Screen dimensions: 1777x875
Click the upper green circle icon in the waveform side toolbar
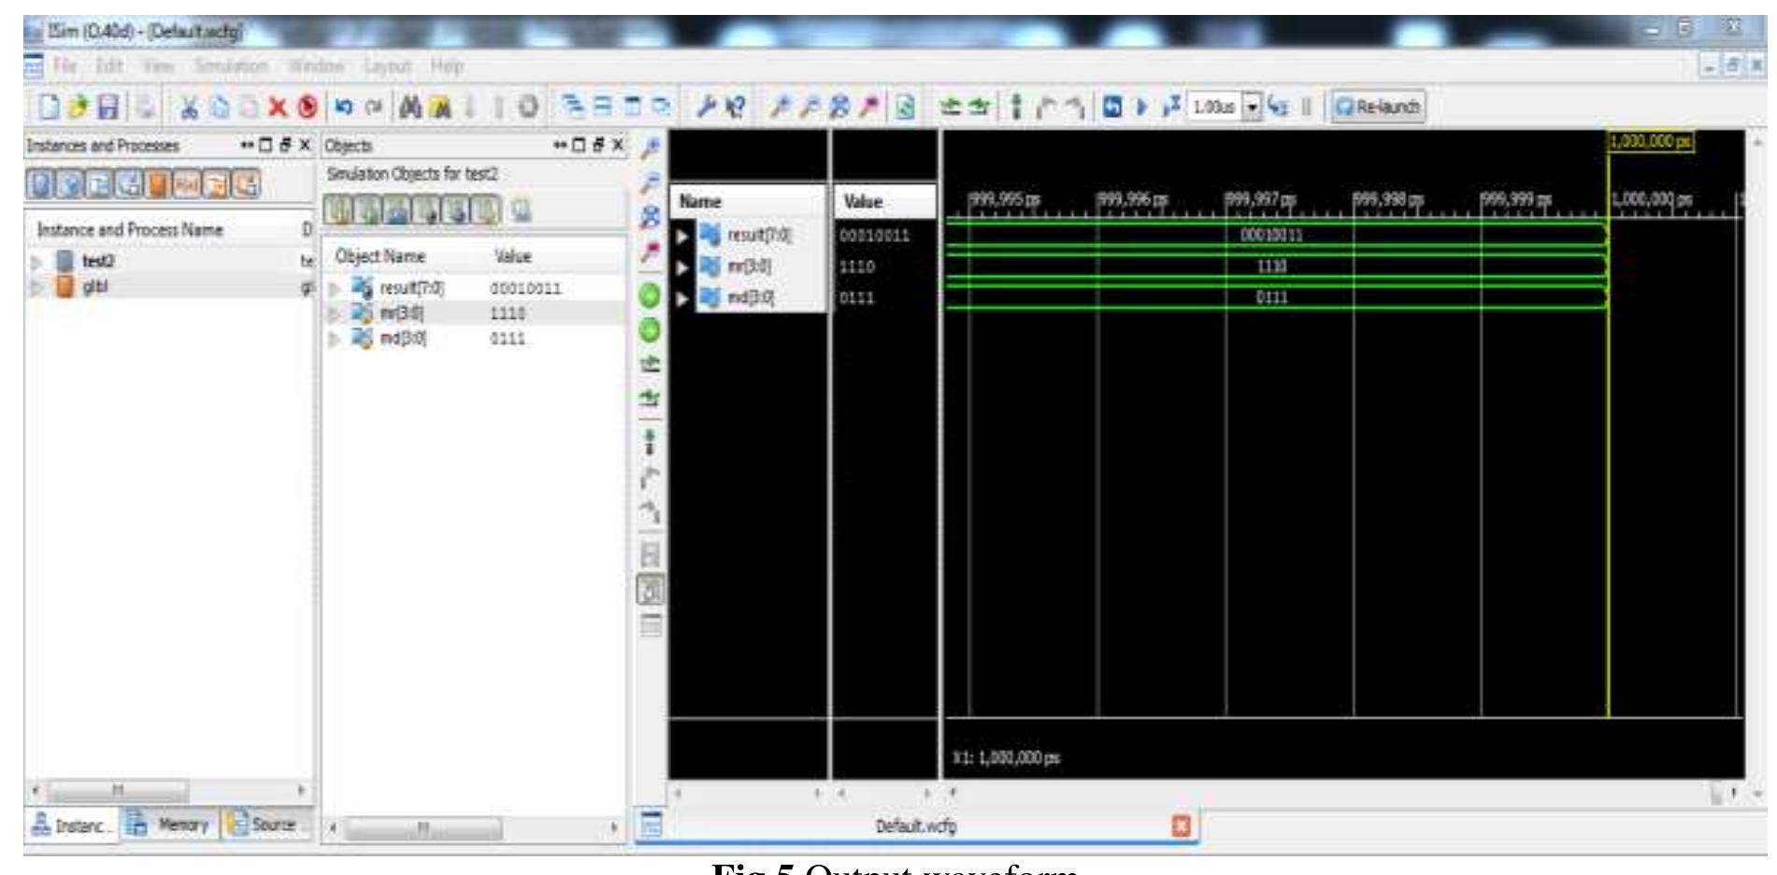[650, 296]
